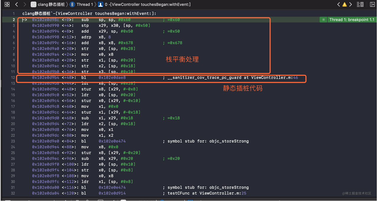
Task: Click the next issue arrow after the warning
Action: [350, 4]
